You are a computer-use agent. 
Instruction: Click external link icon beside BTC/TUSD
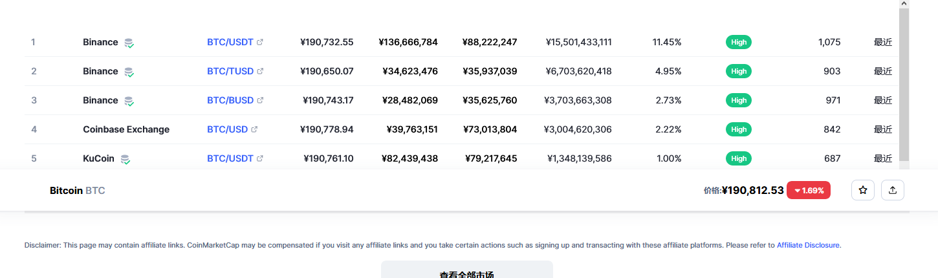point(260,71)
